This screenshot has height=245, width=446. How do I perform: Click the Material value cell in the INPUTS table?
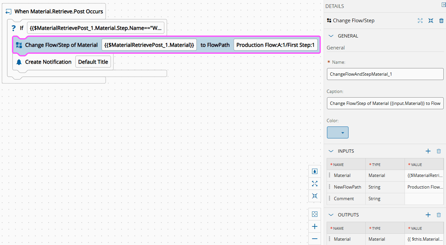pyautogui.click(x=424, y=175)
